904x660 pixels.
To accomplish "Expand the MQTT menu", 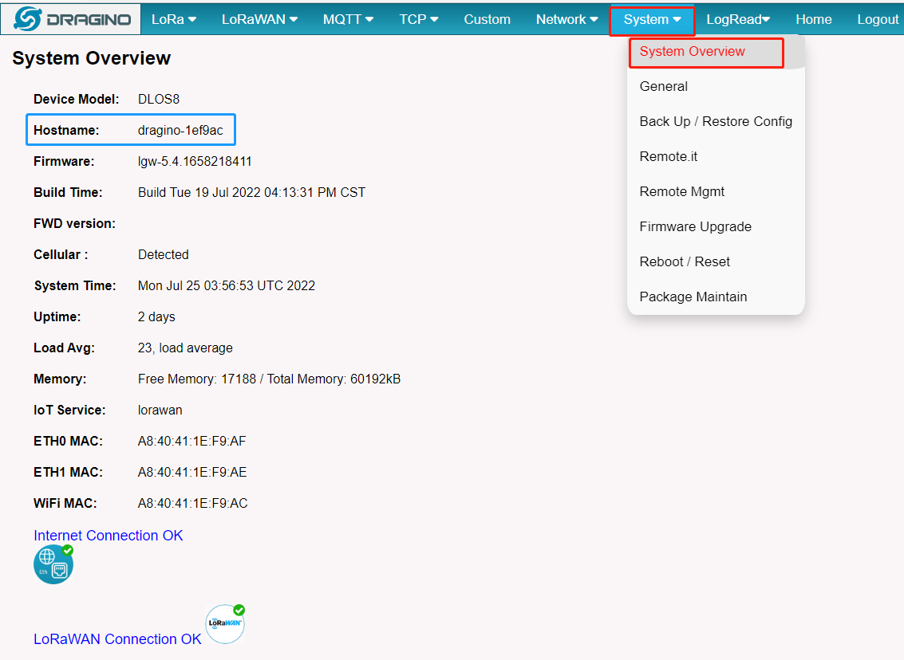I will 348,20.
